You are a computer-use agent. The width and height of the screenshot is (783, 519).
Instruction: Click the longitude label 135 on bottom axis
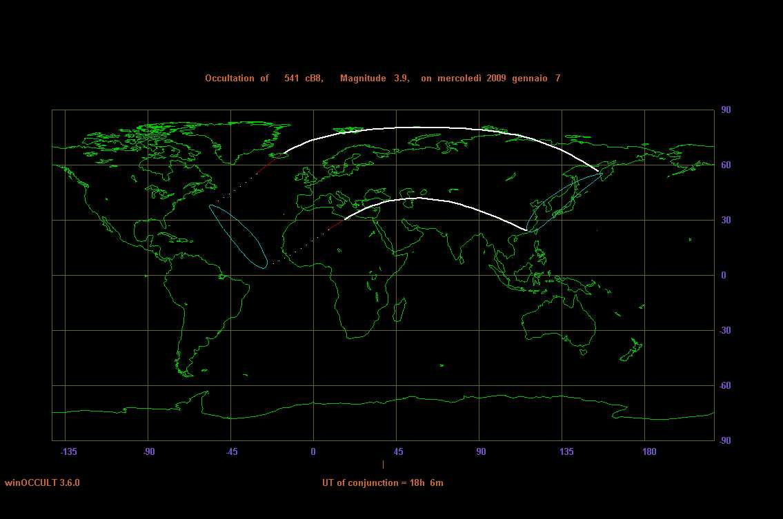pyautogui.click(x=566, y=451)
